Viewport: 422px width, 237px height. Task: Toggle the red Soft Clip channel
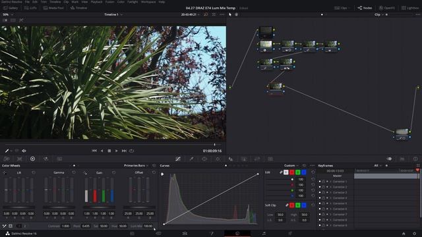coord(291,205)
